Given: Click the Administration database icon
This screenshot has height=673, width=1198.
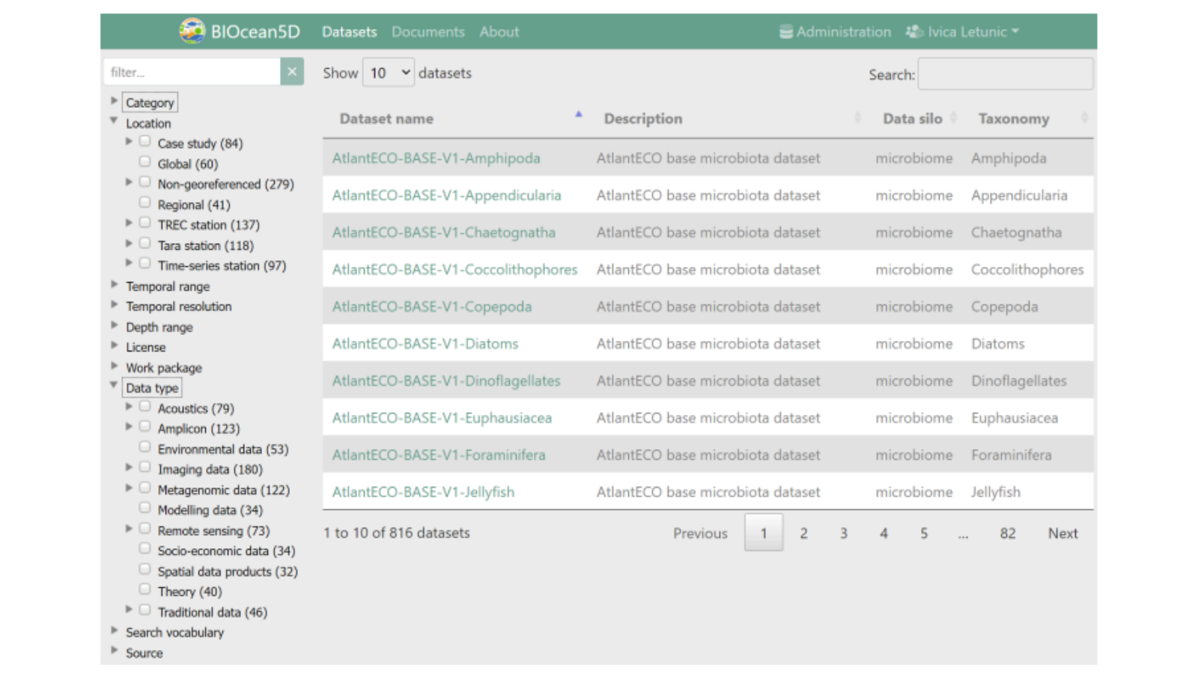Looking at the screenshot, I should (785, 31).
